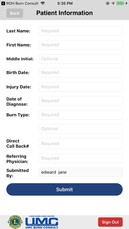Viewport: 129px width, 229px height.
Task: Tap the location arrow status icon
Action: pyautogui.click(x=113, y=3)
